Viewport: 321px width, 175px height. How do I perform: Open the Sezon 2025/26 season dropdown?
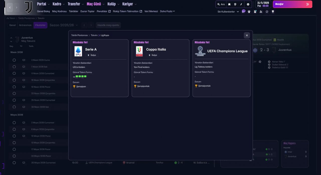coord(64,25)
